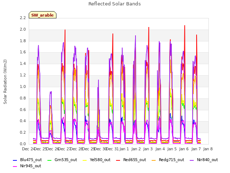Select the Nir945_out legend label
This screenshot has width=230, height=173.
(31, 166)
